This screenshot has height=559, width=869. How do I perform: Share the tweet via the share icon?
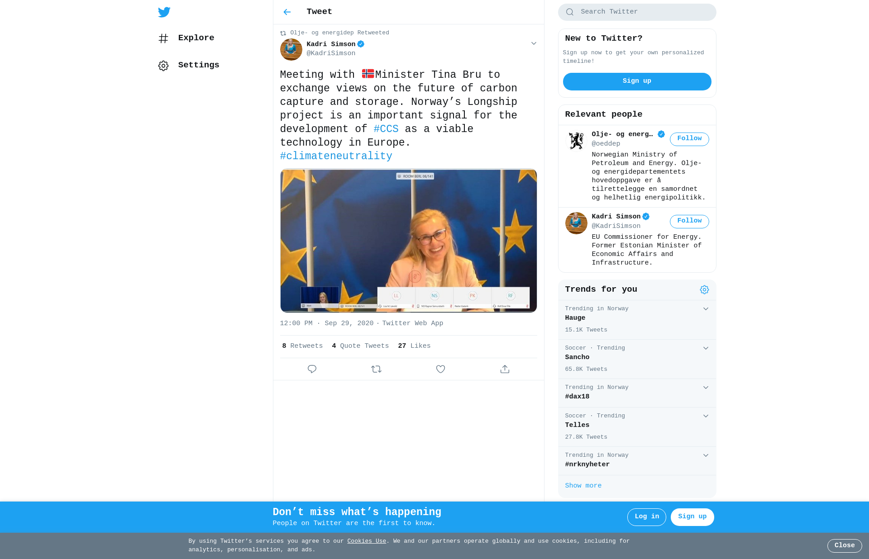[505, 369]
